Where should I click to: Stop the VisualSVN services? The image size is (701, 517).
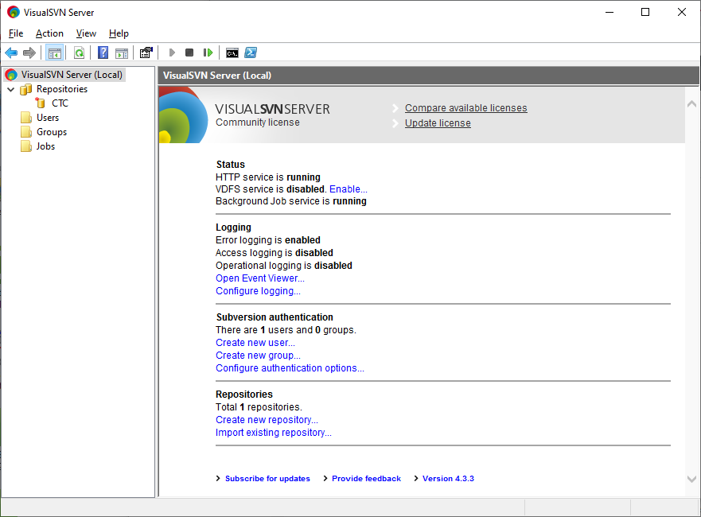click(189, 52)
